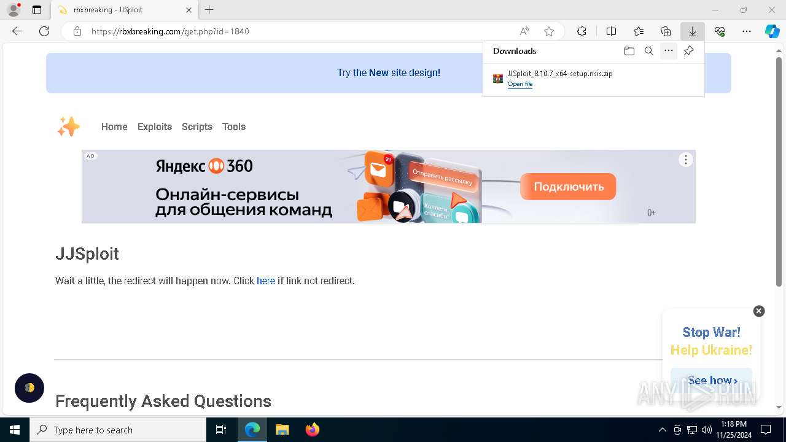Click the browser profile avatar icon

pyautogui.click(x=14, y=10)
